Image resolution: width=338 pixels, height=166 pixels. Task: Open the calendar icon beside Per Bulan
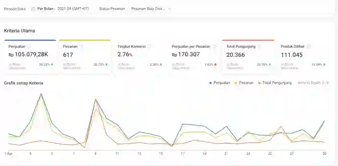33,9
